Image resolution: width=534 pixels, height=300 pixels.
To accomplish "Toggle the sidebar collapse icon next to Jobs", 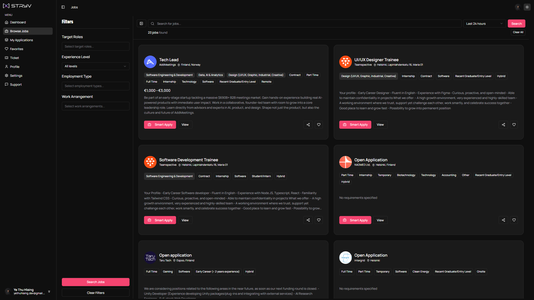I will [63, 7].
